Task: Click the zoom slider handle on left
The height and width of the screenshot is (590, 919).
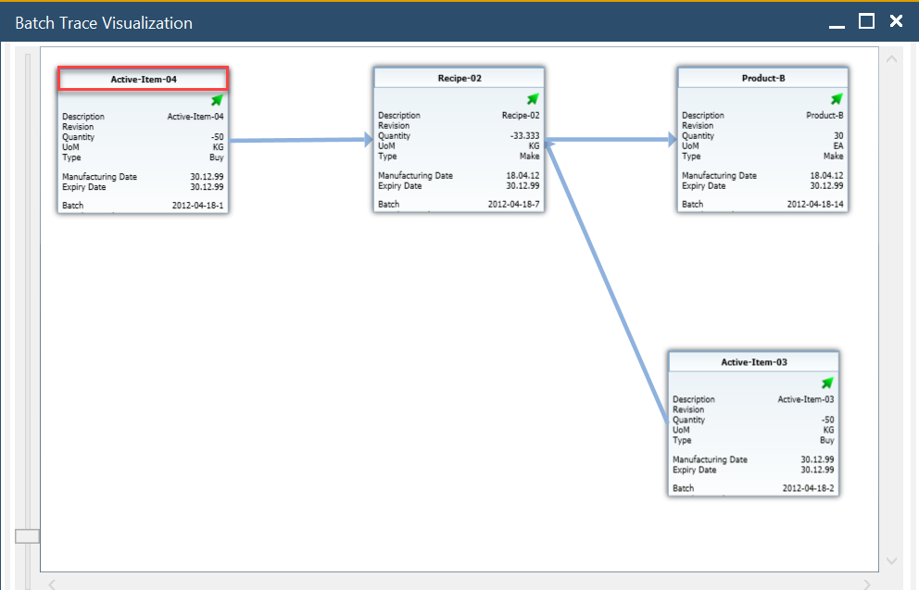Action: click(x=28, y=536)
